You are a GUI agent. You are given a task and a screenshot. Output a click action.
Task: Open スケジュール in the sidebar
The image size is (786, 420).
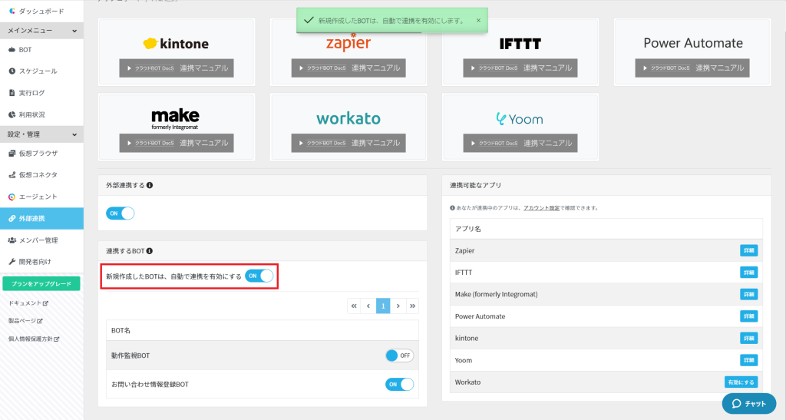[x=41, y=71]
